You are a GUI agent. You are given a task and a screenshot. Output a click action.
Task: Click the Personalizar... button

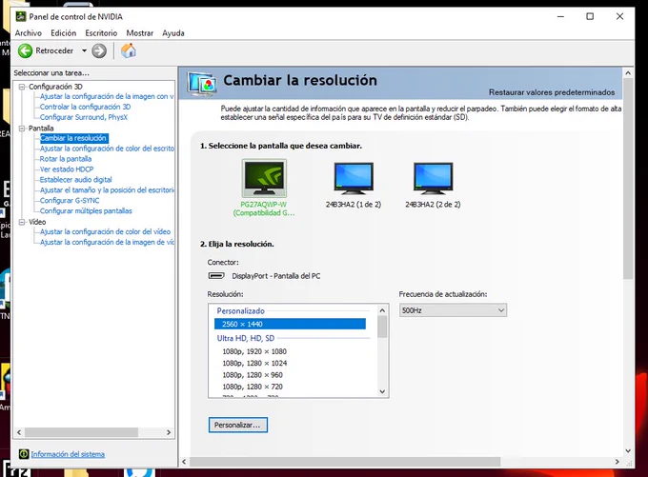tap(238, 425)
